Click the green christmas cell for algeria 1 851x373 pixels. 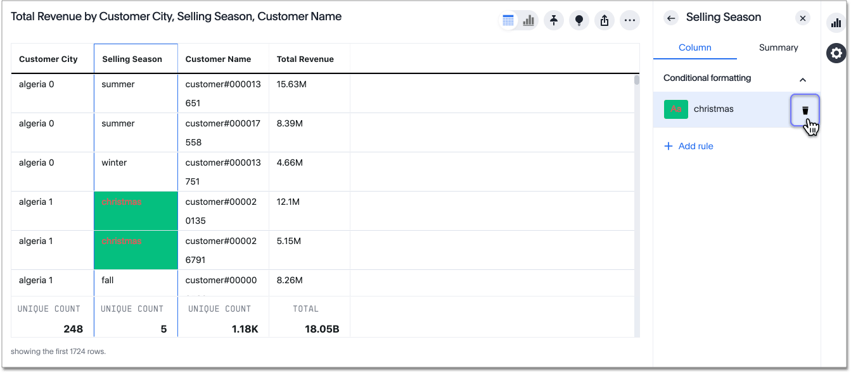(136, 209)
